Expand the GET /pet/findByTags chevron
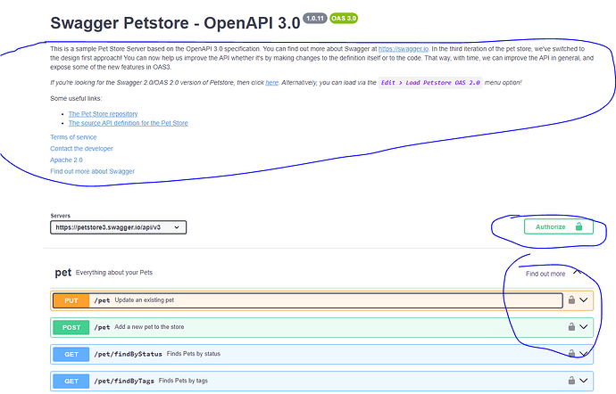 pos(584,381)
